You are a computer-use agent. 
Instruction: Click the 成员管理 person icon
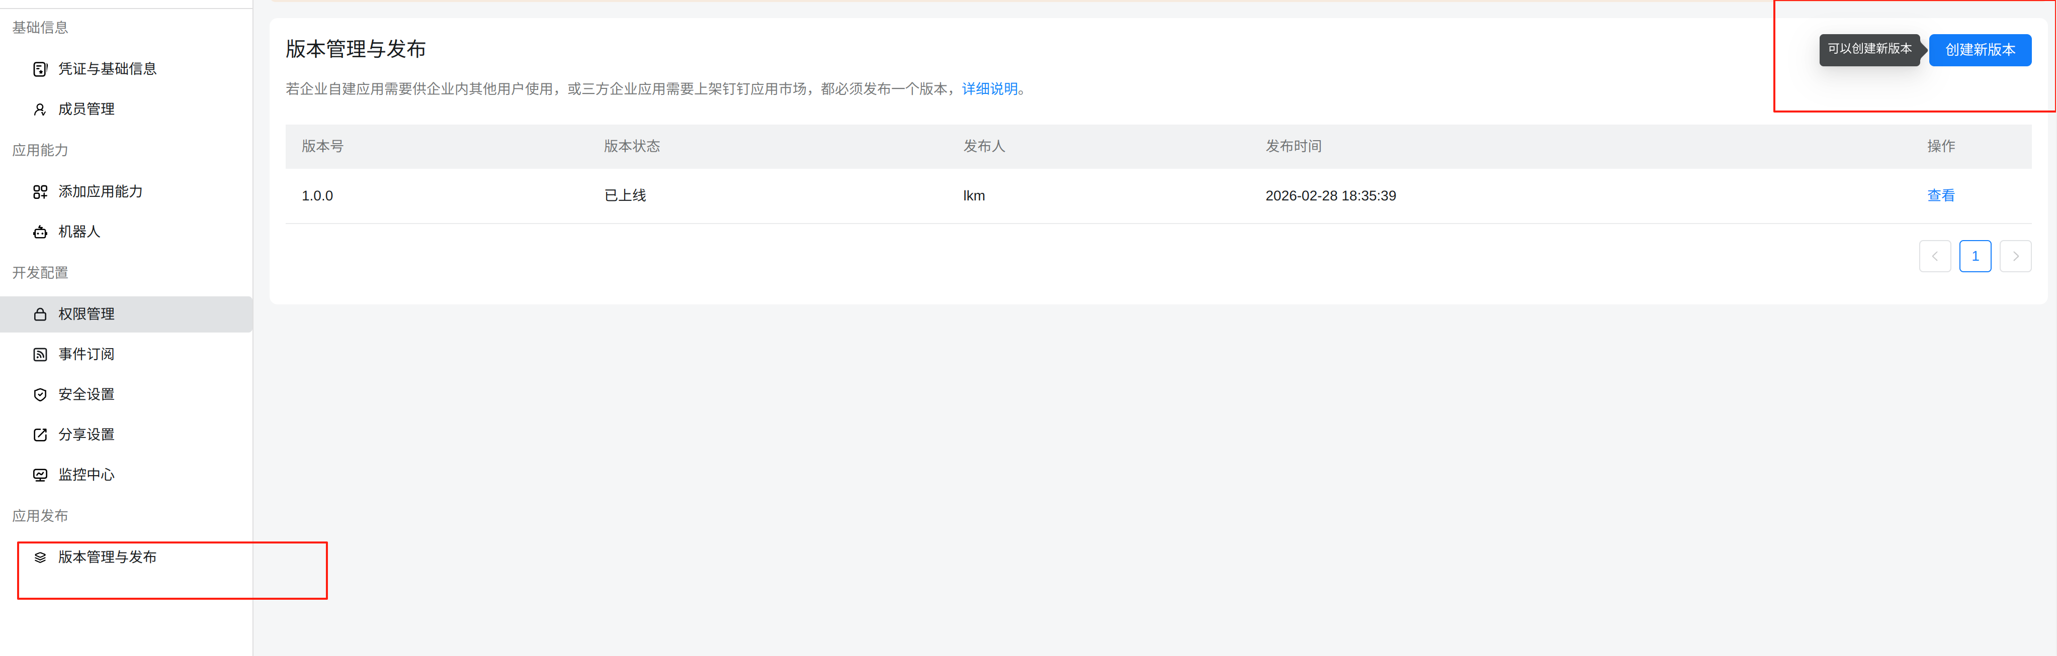tap(40, 109)
